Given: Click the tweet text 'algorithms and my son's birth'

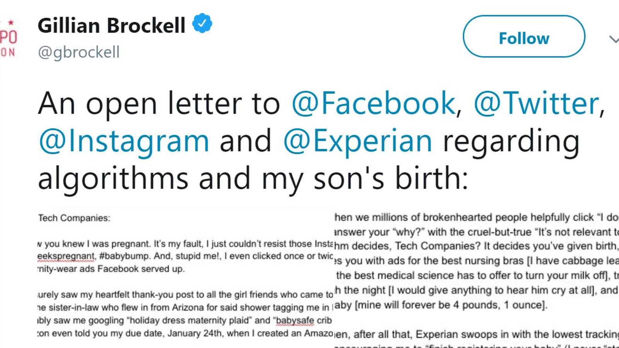Looking at the screenshot, I should tap(253, 178).
